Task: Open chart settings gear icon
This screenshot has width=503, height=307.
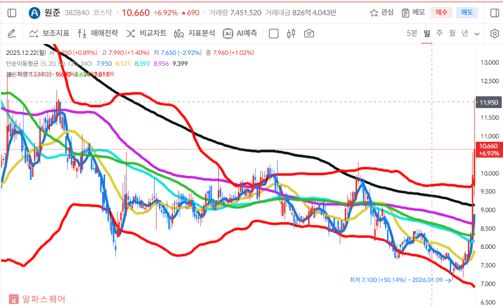Action: 494,34
